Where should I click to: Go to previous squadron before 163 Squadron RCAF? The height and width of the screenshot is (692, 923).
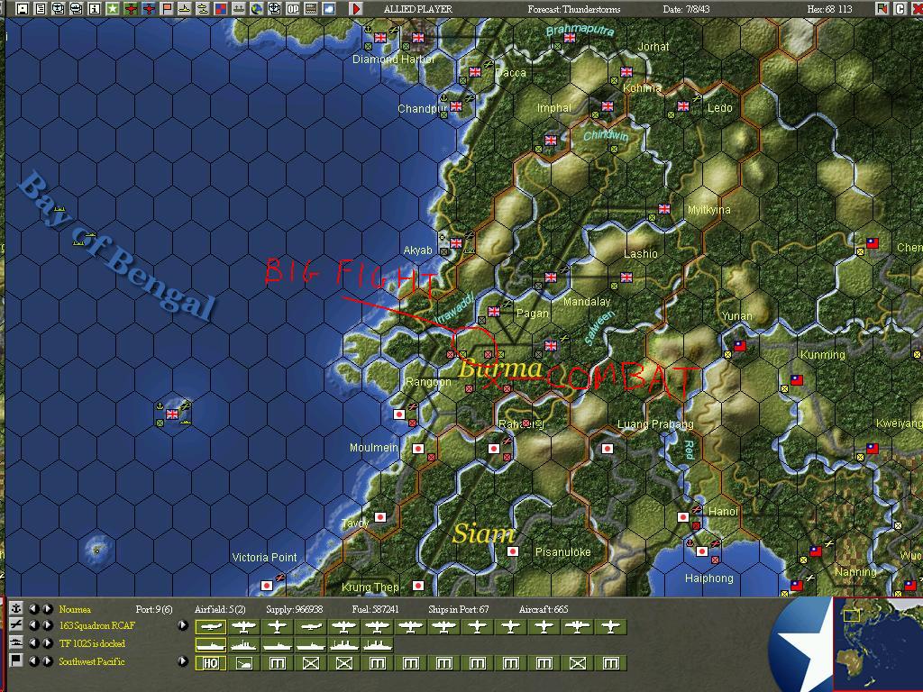34,625
